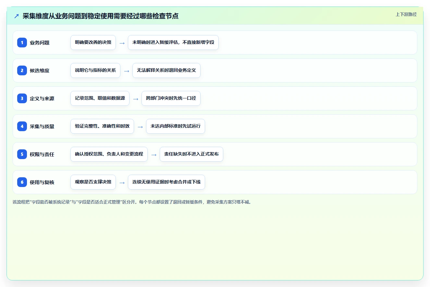This screenshot has width=430, height=287.
Task: Select the 业务问题 step label
Action: pyautogui.click(x=40, y=43)
